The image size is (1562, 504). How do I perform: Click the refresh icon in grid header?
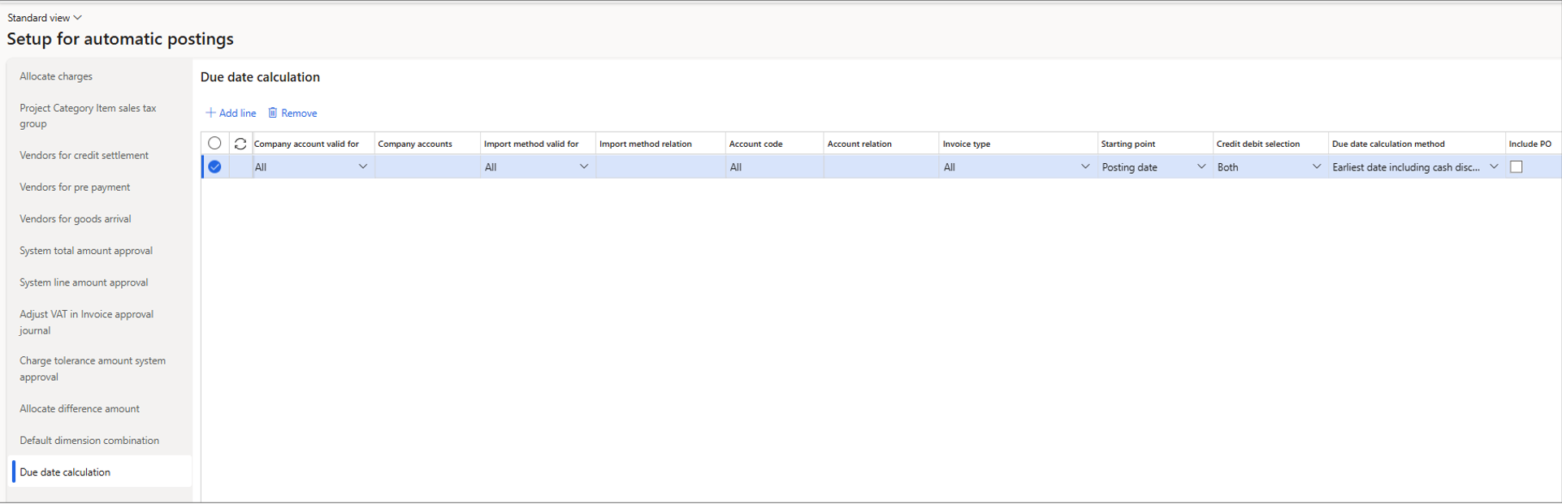[x=240, y=144]
